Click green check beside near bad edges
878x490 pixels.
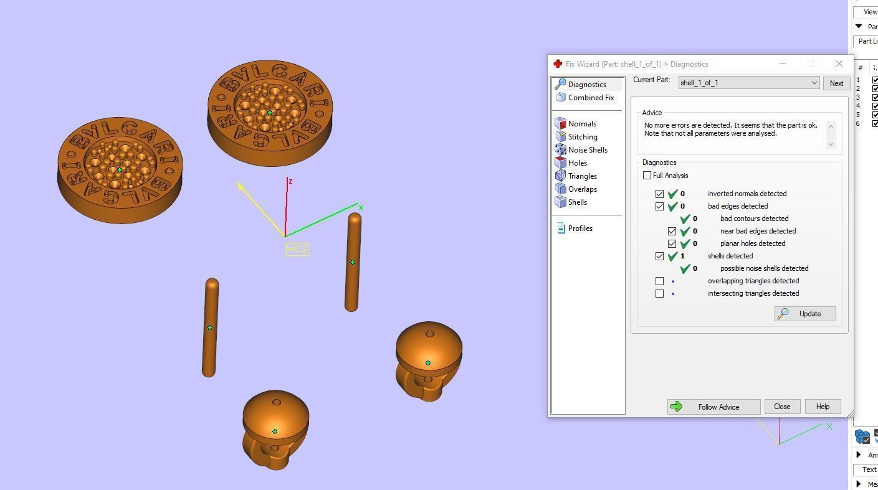pos(685,231)
